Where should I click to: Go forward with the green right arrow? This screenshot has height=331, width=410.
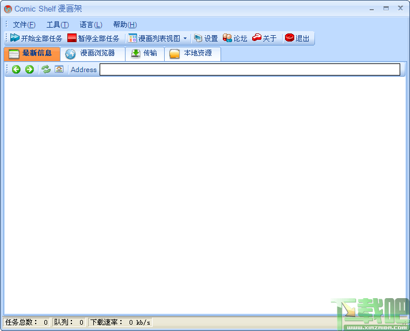[x=29, y=69]
